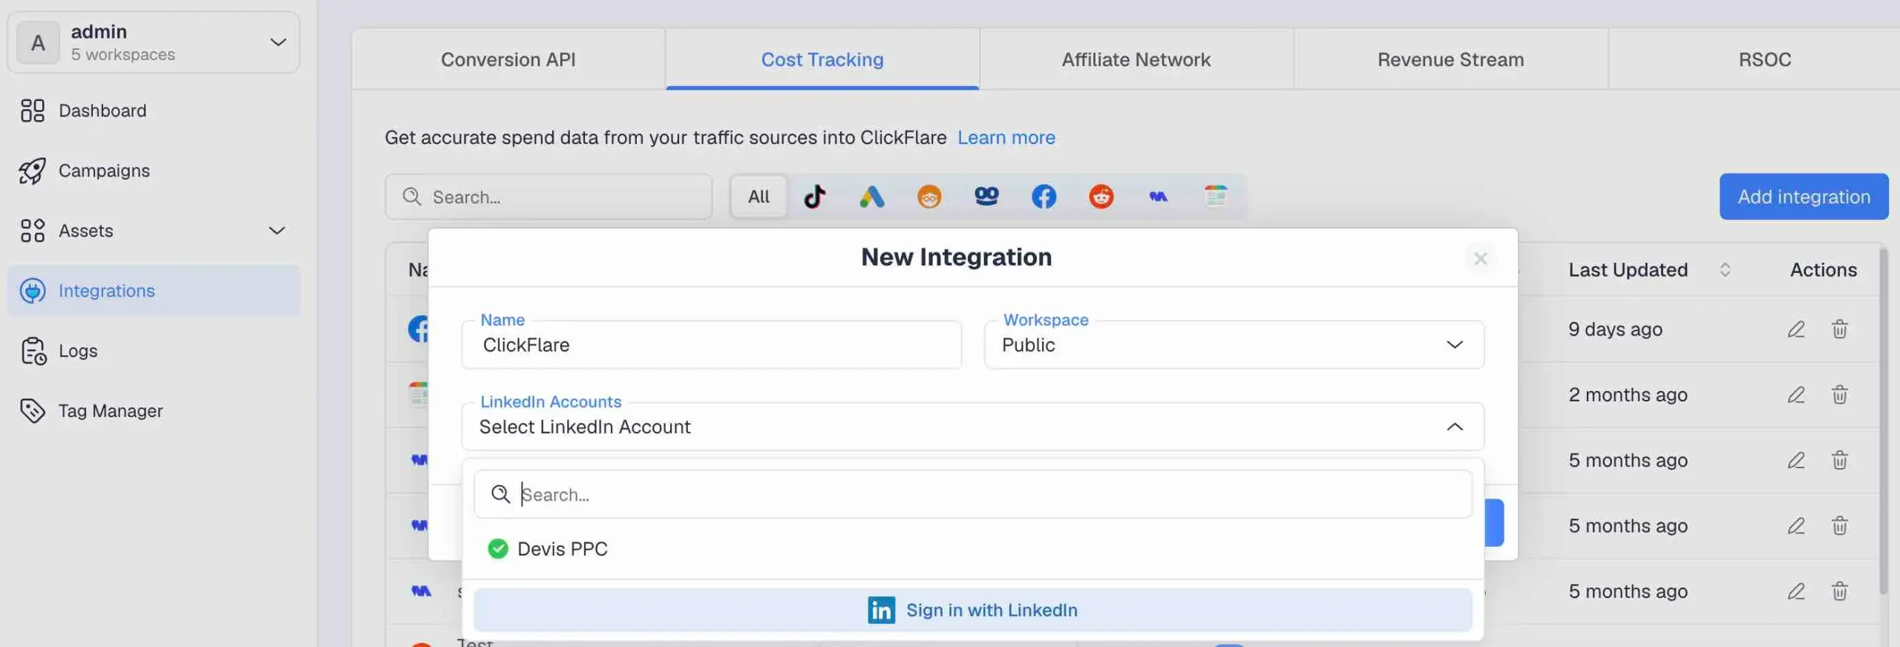Image resolution: width=1900 pixels, height=647 pixels.
Task: Focus the LinkedIn account search field
Action: click(972, 494)
